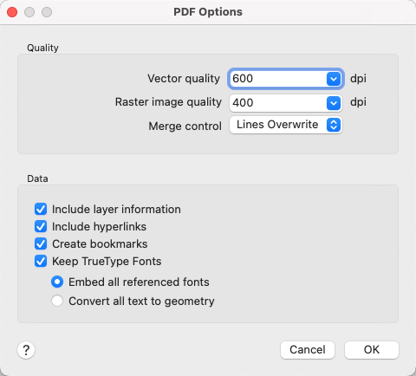Click the Quality section heading
The image size is (416, 376).
(x=42, y=48)
